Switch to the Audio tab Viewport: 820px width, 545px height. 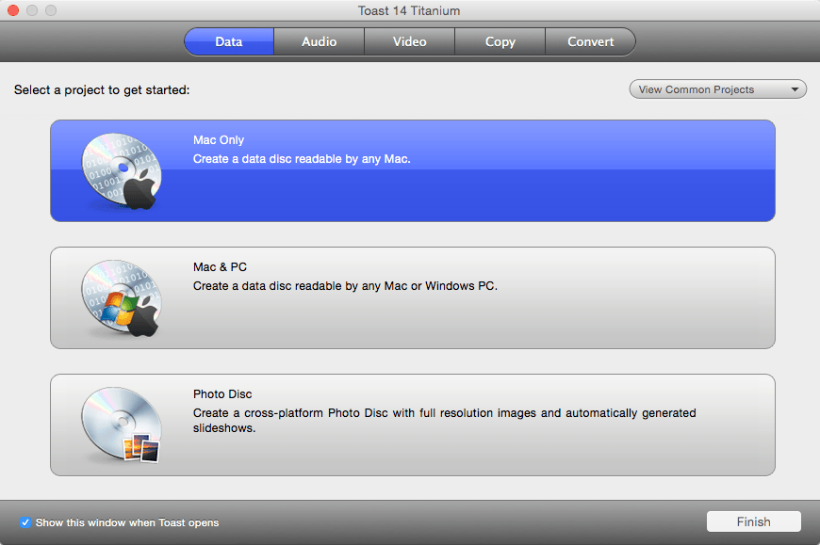click(319, 41)
